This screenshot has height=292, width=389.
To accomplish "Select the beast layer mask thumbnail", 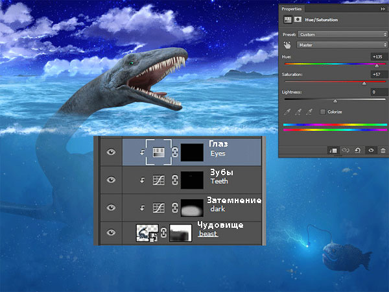I will pyautogui.click(x=181, y=233).
